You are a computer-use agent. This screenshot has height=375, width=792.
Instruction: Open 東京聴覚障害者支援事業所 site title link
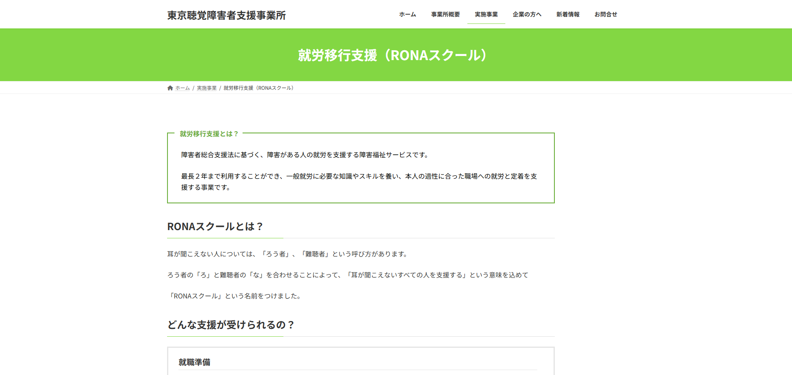pos(226,15)
